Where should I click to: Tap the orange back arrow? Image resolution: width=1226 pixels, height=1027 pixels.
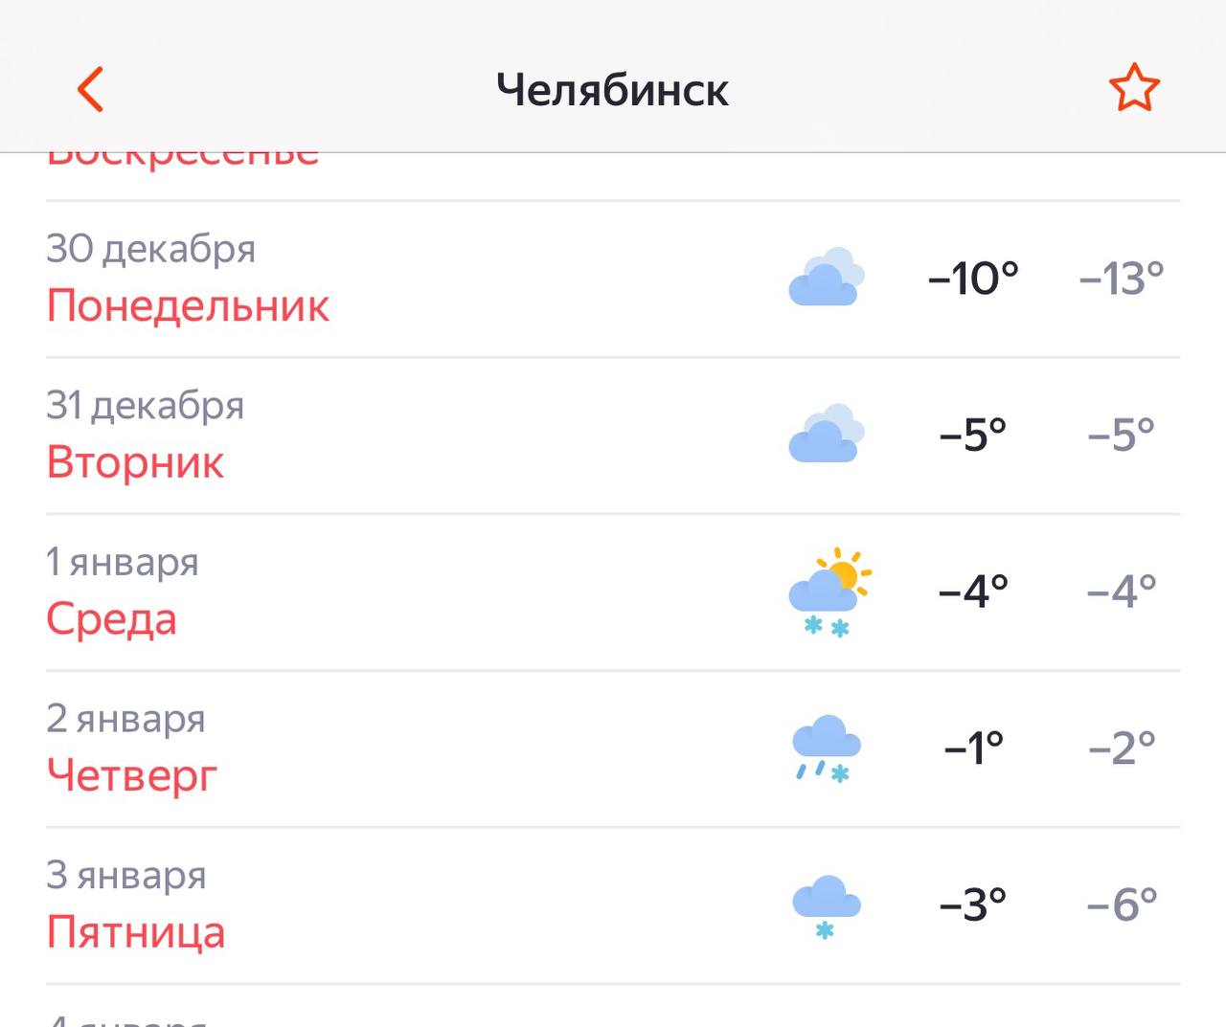90,90
